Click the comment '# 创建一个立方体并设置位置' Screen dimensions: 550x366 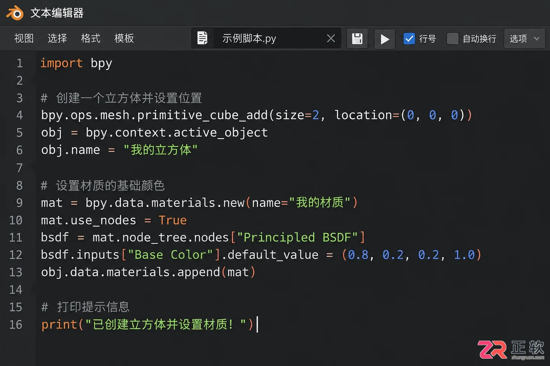click(121, 98)
